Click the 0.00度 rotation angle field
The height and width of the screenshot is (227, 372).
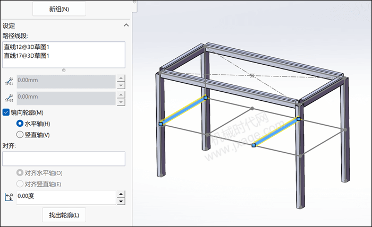[x=66, y=198]
